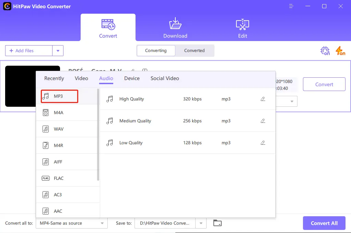The width and height of the screenshot is (351, 233).
Task: Toggle lightning-fast conversion icon
Action: 340,51
